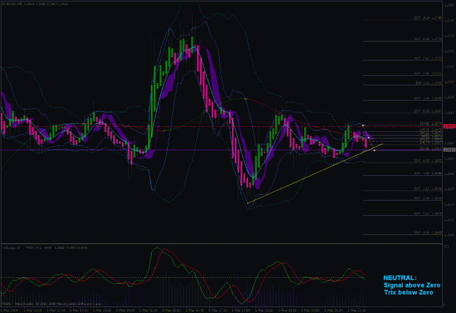Click the red price tag on the price axis
The image size is (456, 313).
coord(449,126)
